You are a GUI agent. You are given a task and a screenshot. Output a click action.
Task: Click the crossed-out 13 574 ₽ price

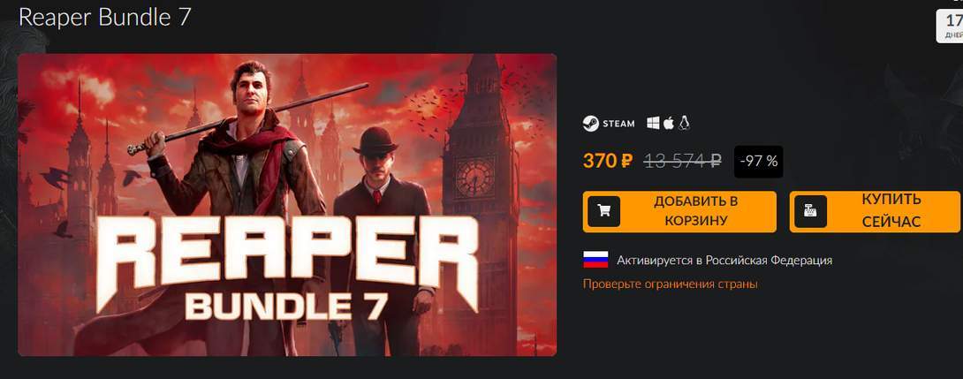point(682,161)
